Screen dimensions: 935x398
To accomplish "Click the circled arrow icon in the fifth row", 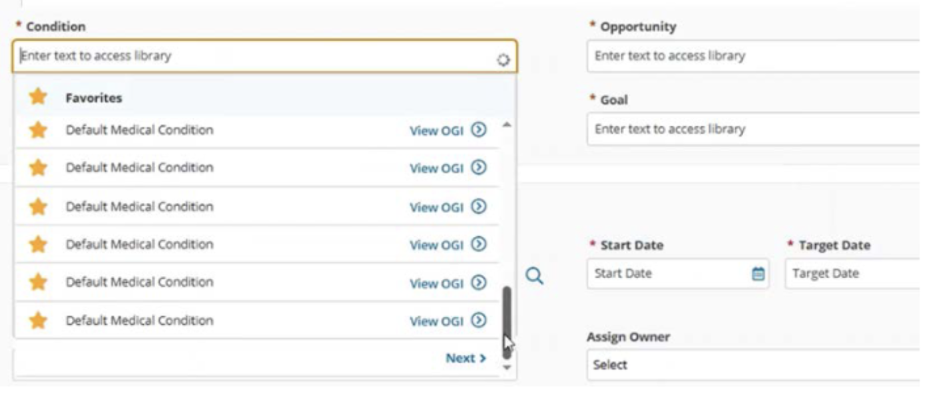I will 478,282.
